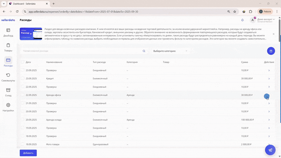Expand the Кредит row details arrow

[x=269, y=79]
